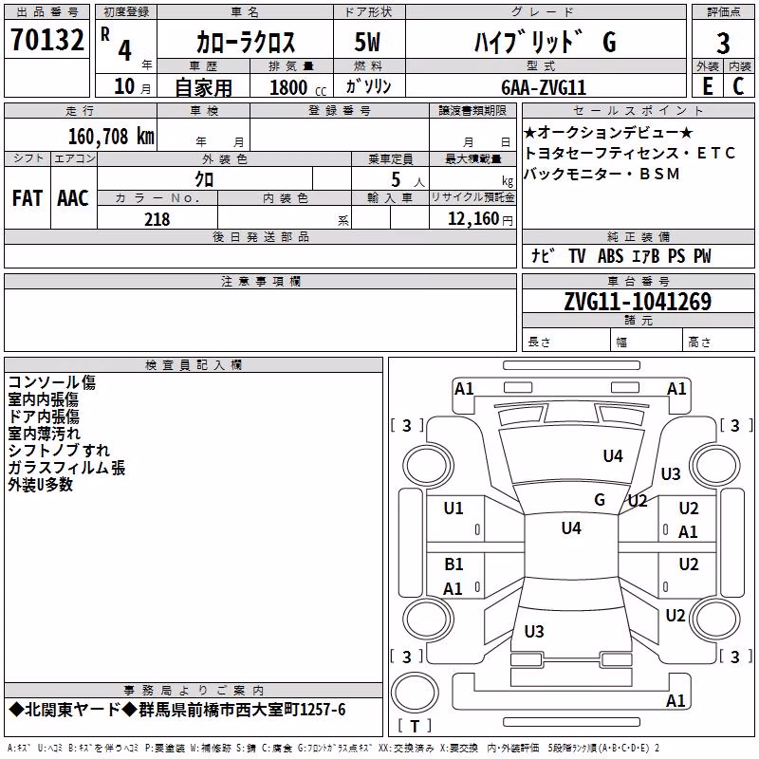Viewport: 759px width, 759px height.
Task: Click the recycle deposit 12,160円
Action: (x=480, y=219)
